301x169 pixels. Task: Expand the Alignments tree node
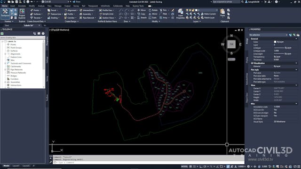5,54
